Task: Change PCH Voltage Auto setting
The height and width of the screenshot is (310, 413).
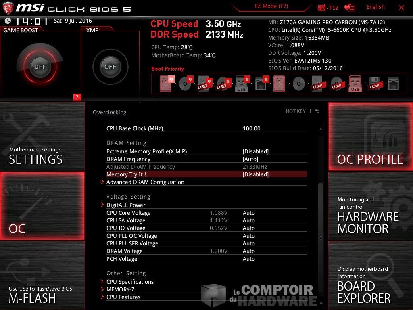Action: pos(248,259)
